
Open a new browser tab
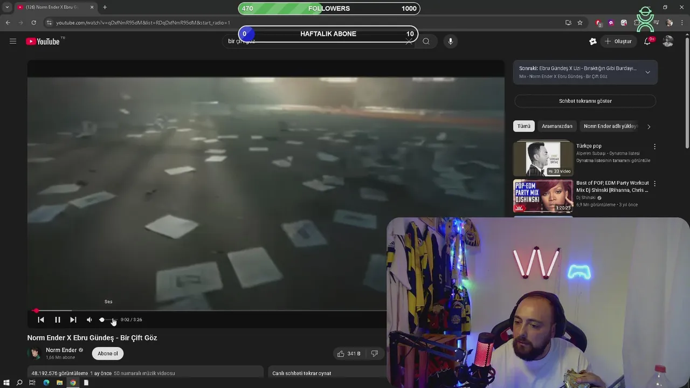point(105,8)
